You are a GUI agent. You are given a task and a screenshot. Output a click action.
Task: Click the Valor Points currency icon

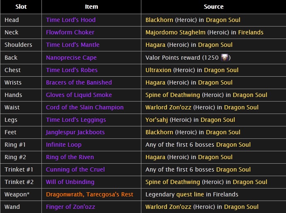[225, 58]
